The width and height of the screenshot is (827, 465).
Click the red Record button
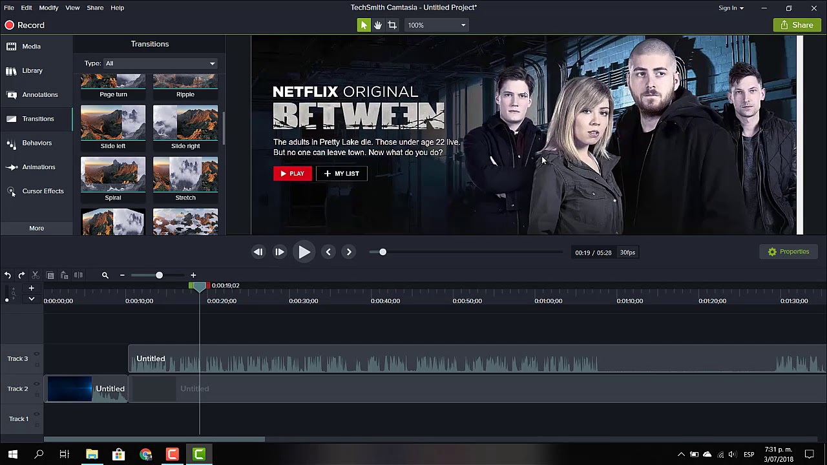[x=25, y=25]
